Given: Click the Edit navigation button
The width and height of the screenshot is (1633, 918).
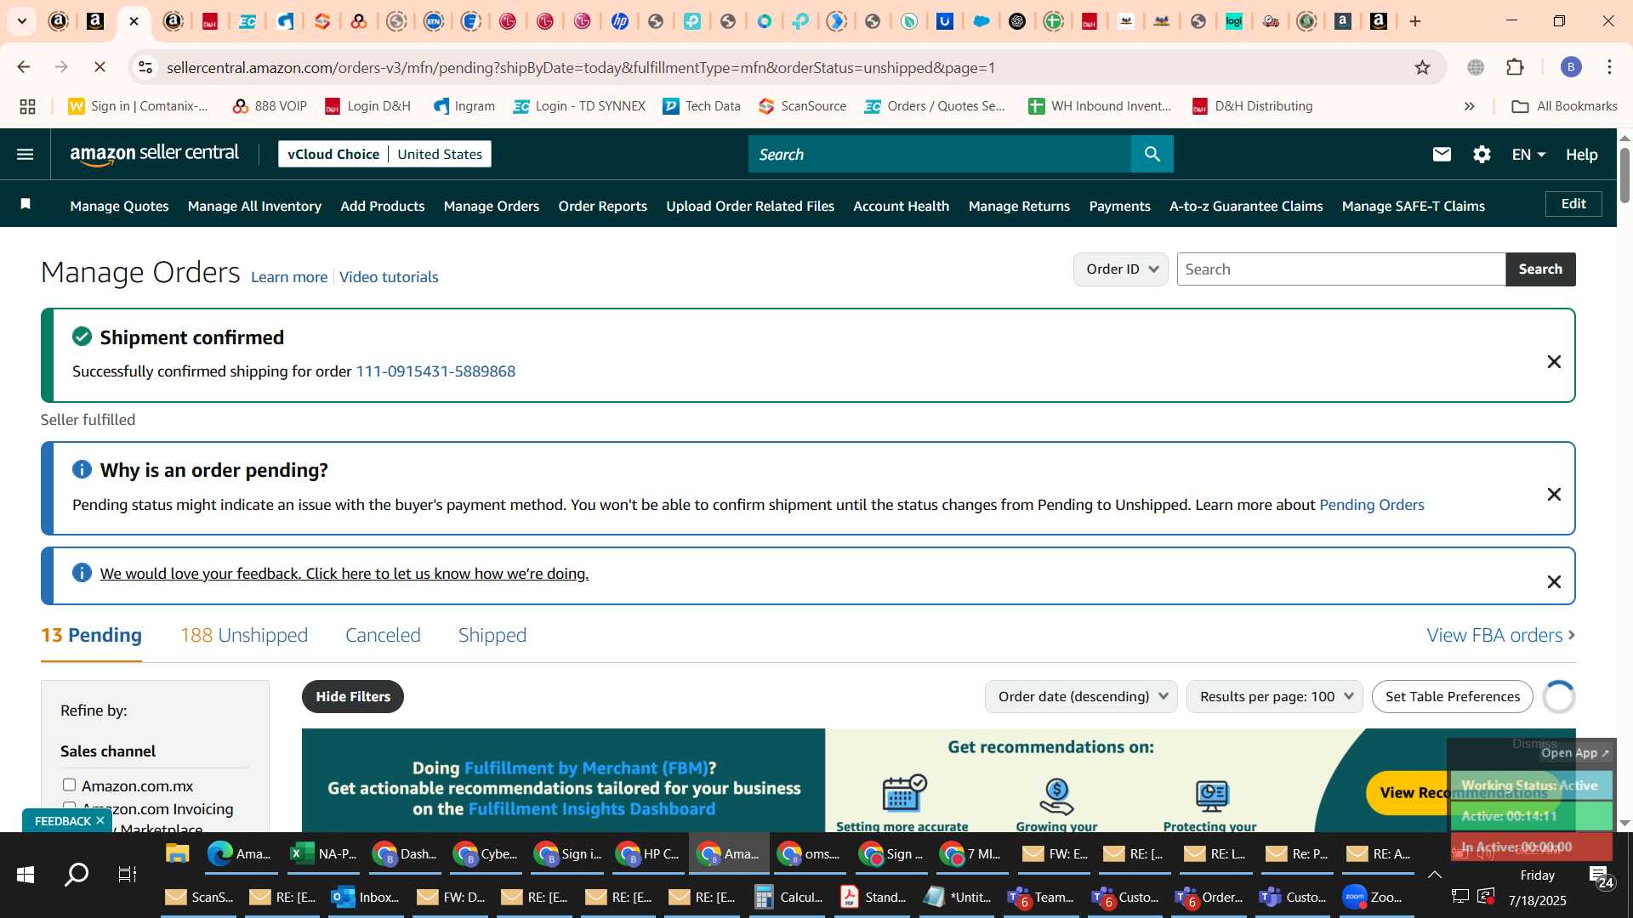Looking at the screenshot, I should point(1573,204).
